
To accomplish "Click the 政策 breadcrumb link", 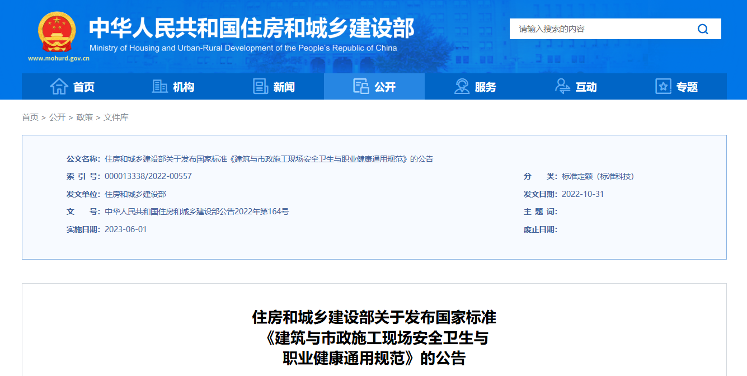I will click(83, 119).
